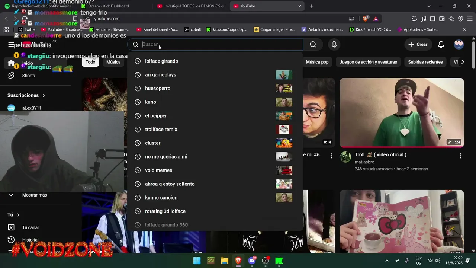This screenshot has width=476, height=268.
Task: Open Brave Leo AI sparkle icon
Action: click(451, 19)
